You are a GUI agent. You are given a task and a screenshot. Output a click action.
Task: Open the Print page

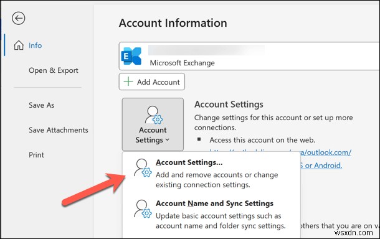pos(36,155)
